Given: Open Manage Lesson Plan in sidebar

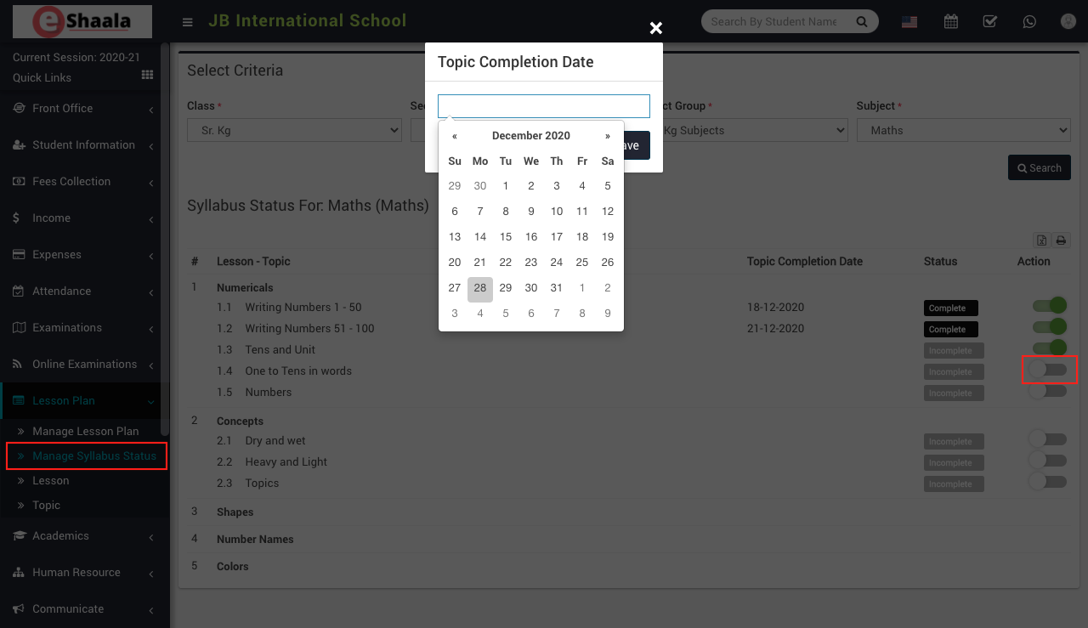Looking at the screenshot, I should [x=85, y=431].
